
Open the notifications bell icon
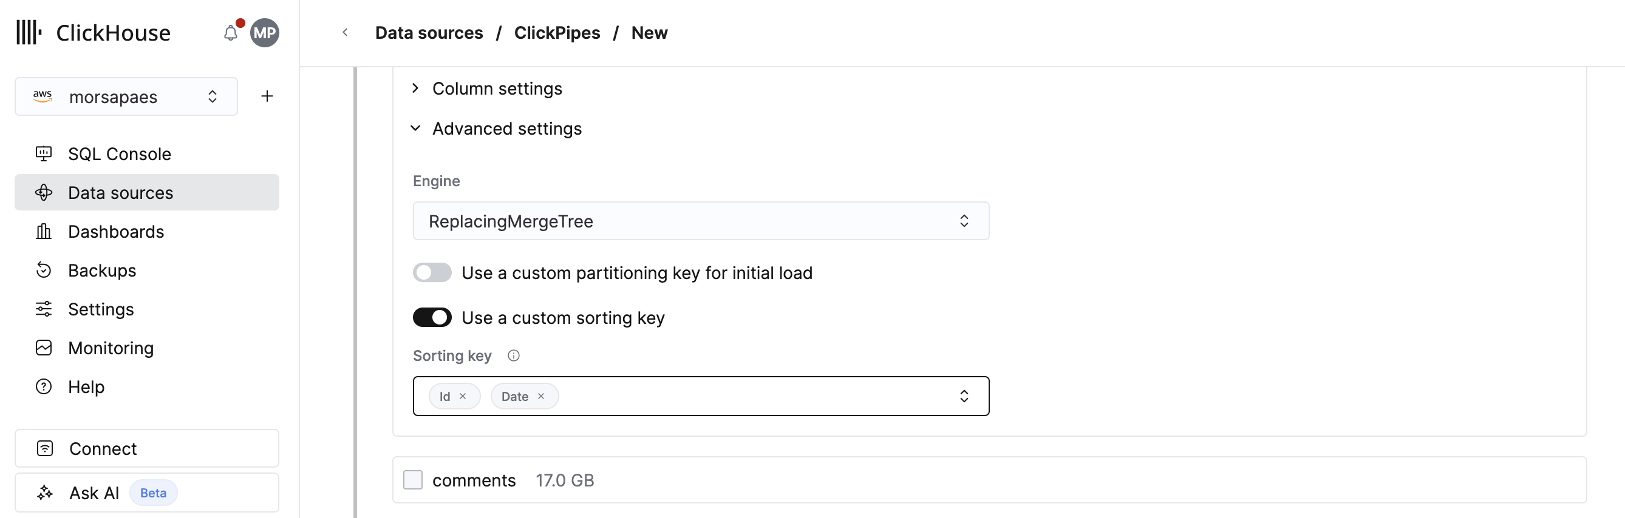click(230, 33)
